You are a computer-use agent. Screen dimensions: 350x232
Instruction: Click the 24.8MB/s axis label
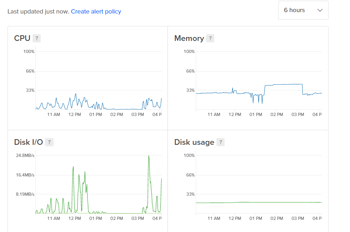tap(25, 155)
